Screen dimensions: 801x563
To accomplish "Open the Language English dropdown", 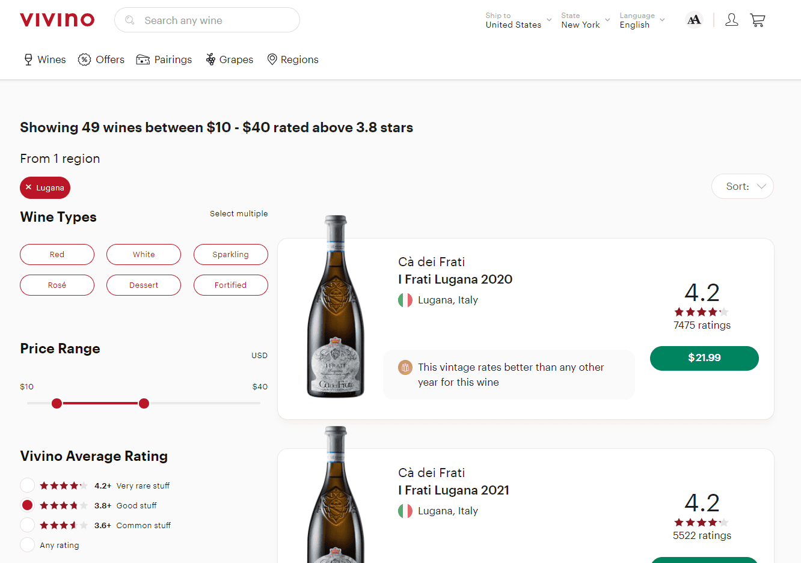I will (642, 20).
